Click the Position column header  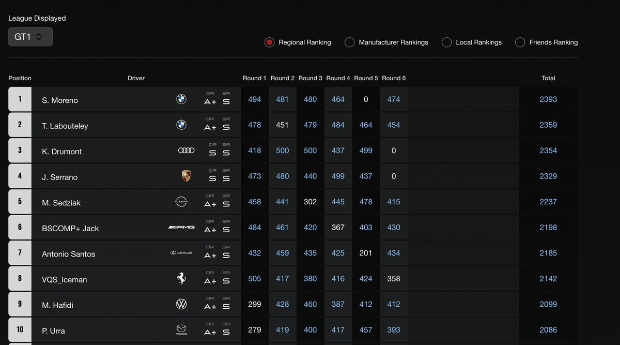pos(20,78)
